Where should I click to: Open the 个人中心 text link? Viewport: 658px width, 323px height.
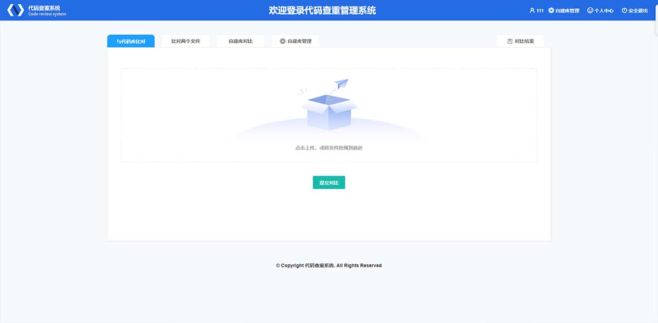point(604,10)
